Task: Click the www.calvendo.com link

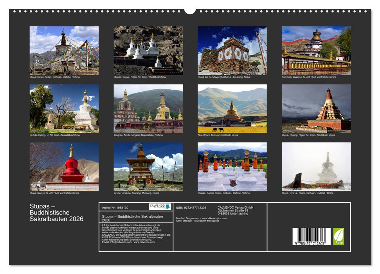Action: pos(144,242)
